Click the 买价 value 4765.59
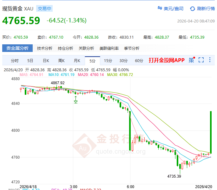The image size is (217, 190). click(21, 37)
